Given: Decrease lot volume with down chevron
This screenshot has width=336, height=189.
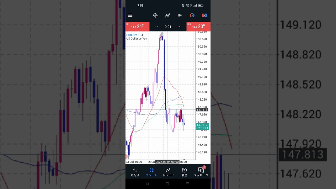Looking at the screenshot, I should coord(156,27).
